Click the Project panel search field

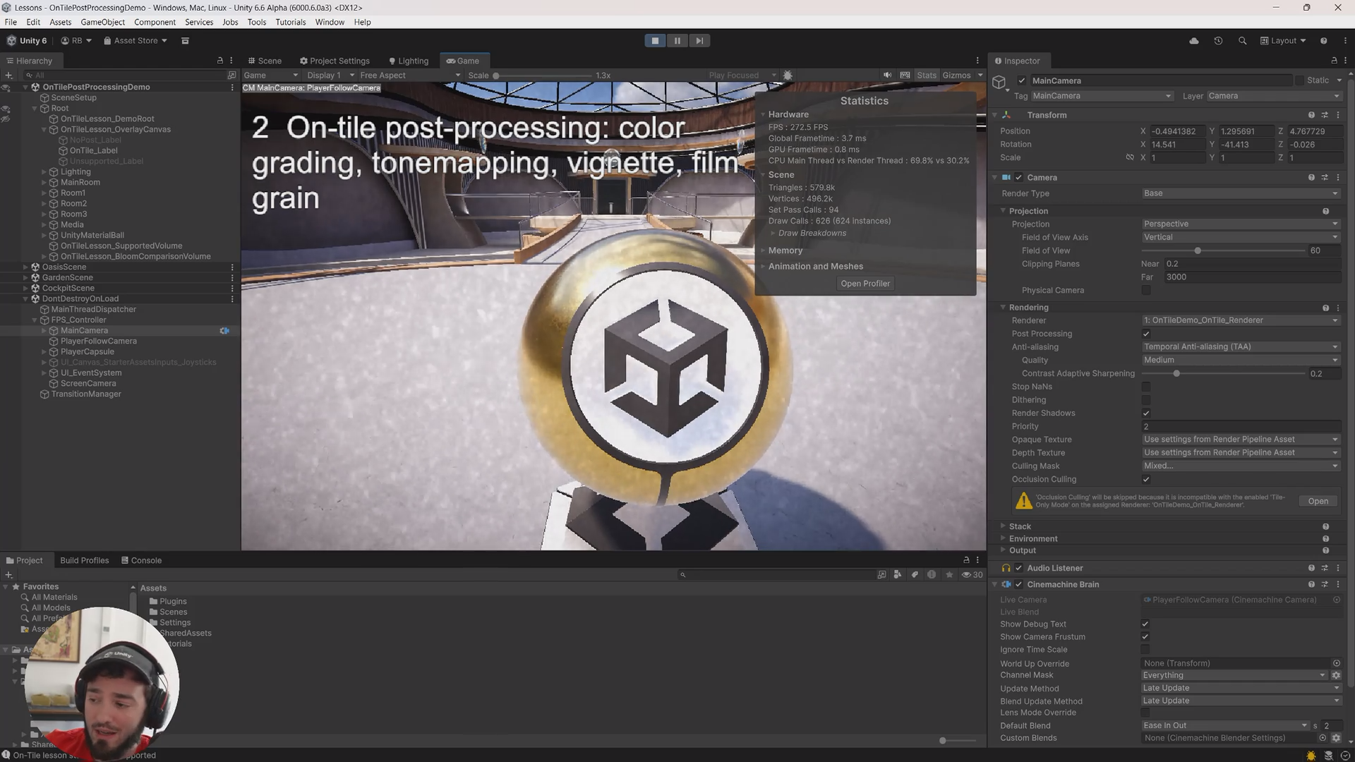click(x=776, y=576)
